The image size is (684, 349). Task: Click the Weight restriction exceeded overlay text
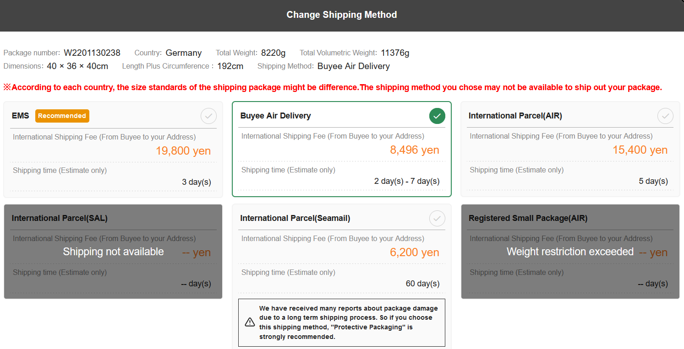click(570, 252)
